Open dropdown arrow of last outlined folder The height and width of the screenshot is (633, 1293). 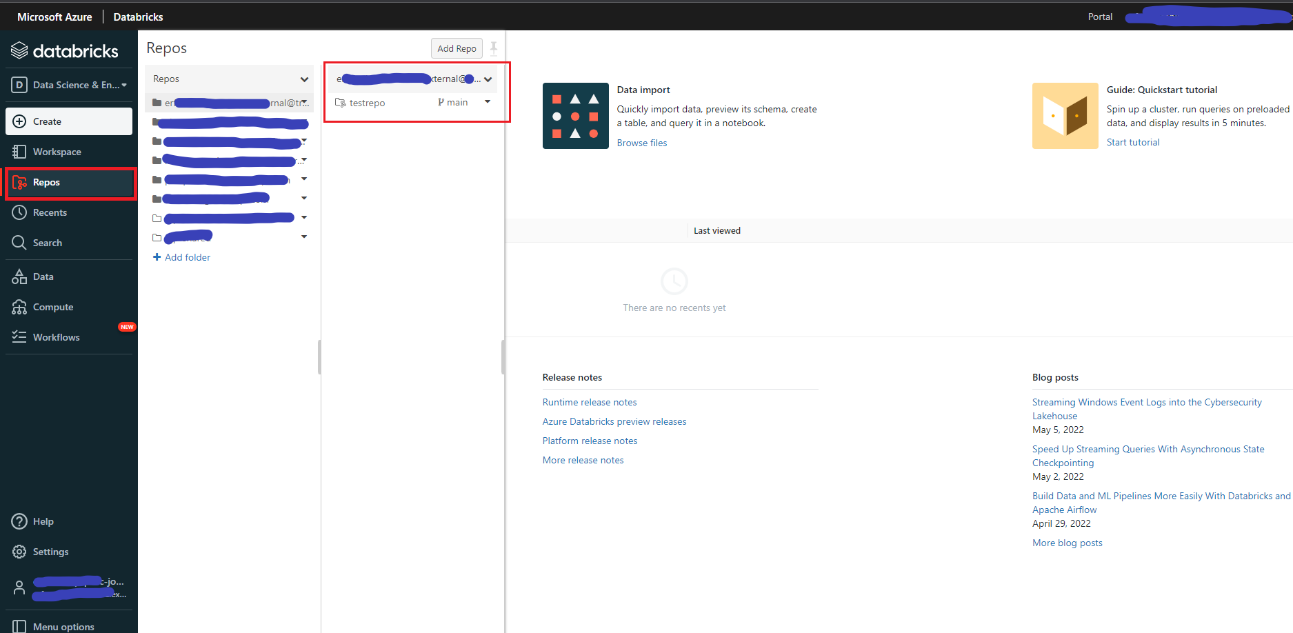pyautogui.click(x=304, y=237)
